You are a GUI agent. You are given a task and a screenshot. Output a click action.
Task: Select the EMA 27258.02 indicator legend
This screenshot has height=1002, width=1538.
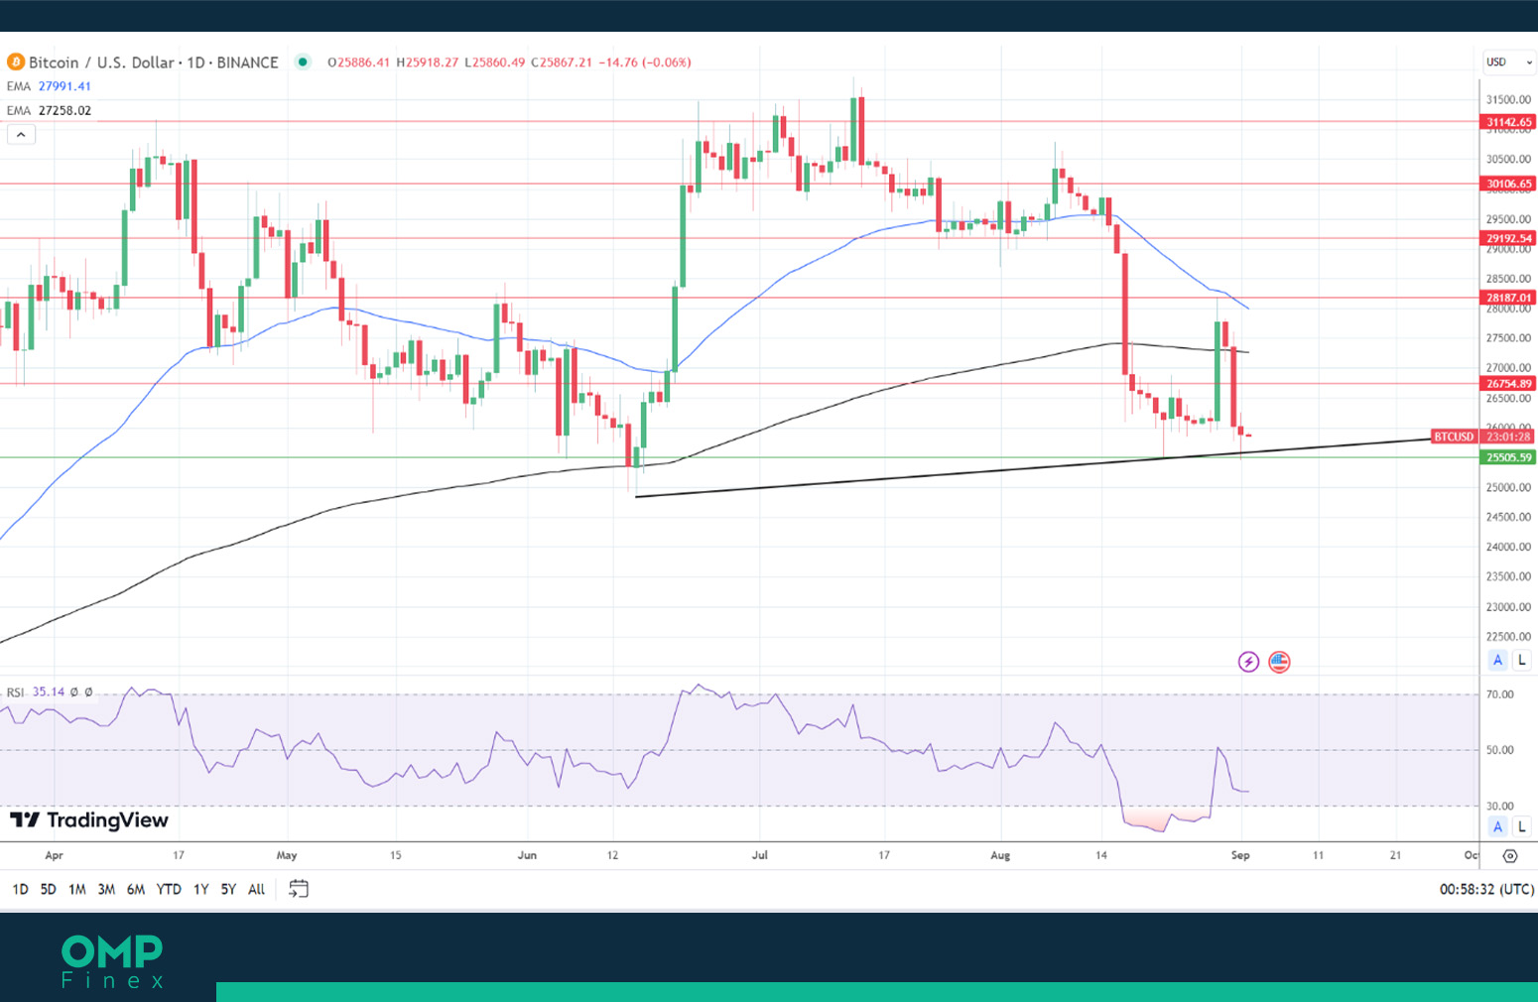49,110
